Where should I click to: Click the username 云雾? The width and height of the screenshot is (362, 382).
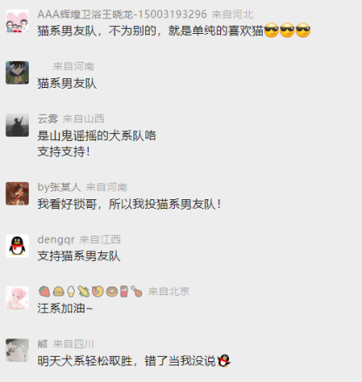tap(48, 118)
